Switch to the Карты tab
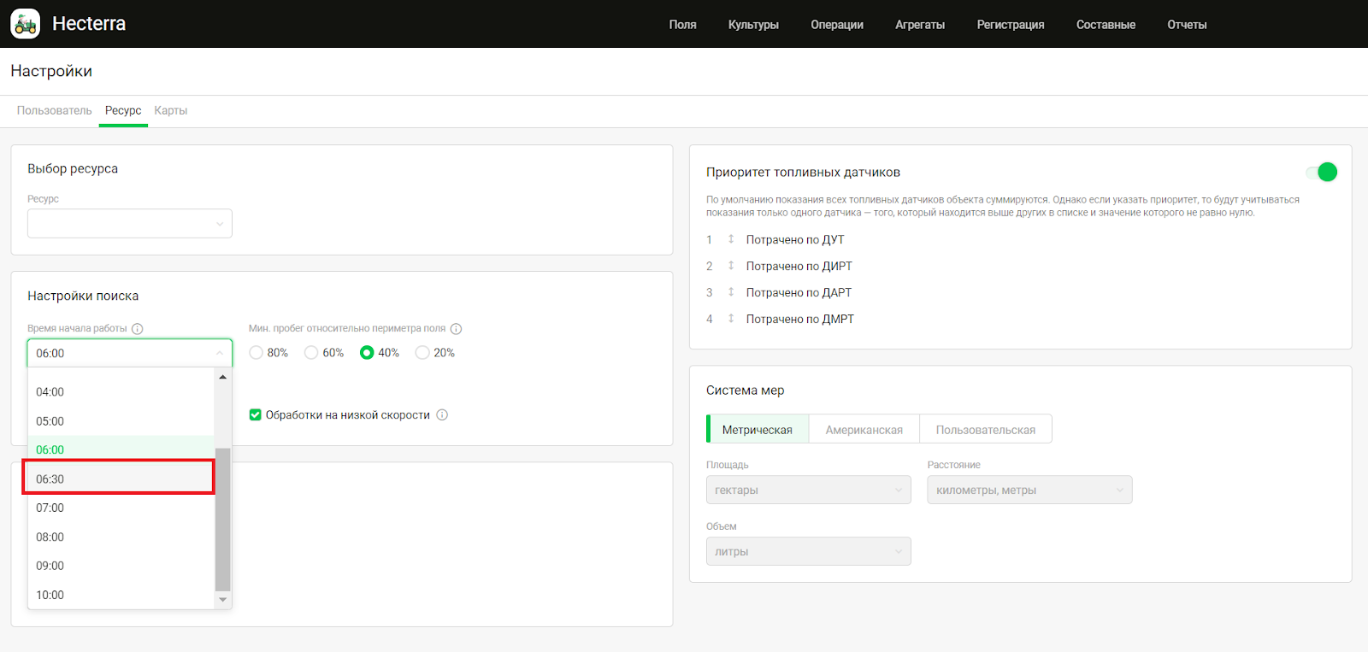Screen dimensions: 1368x652 [170, 110]
